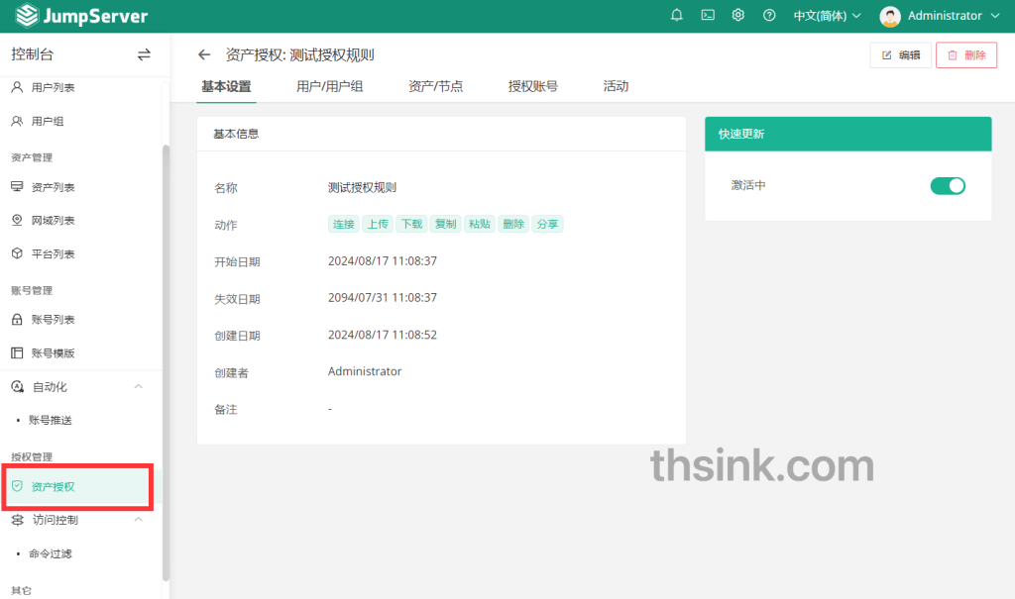This screenshot has width=1015, height=599.
Task: Click the 删除 delete button
Action: [966, 56]
